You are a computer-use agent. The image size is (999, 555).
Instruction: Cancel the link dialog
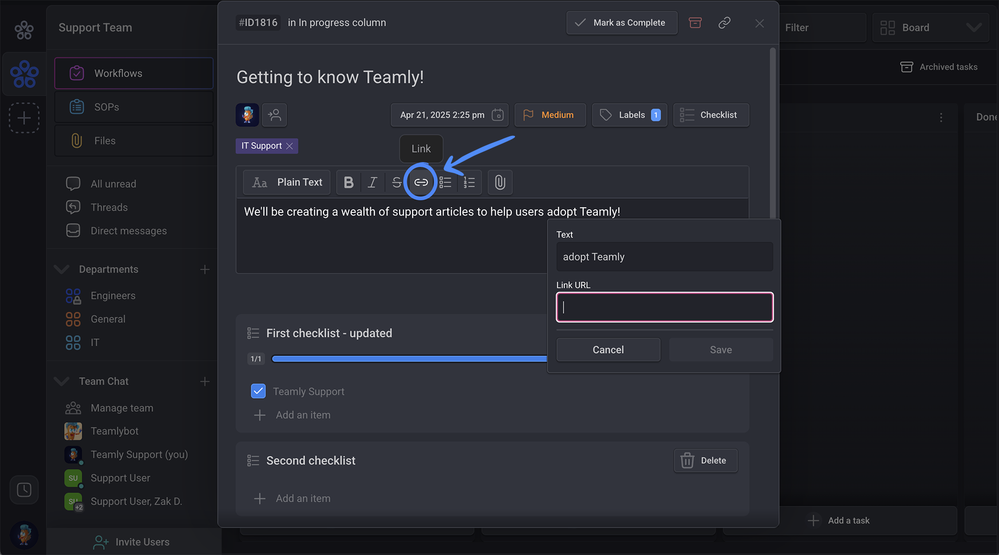pos(608,350)
